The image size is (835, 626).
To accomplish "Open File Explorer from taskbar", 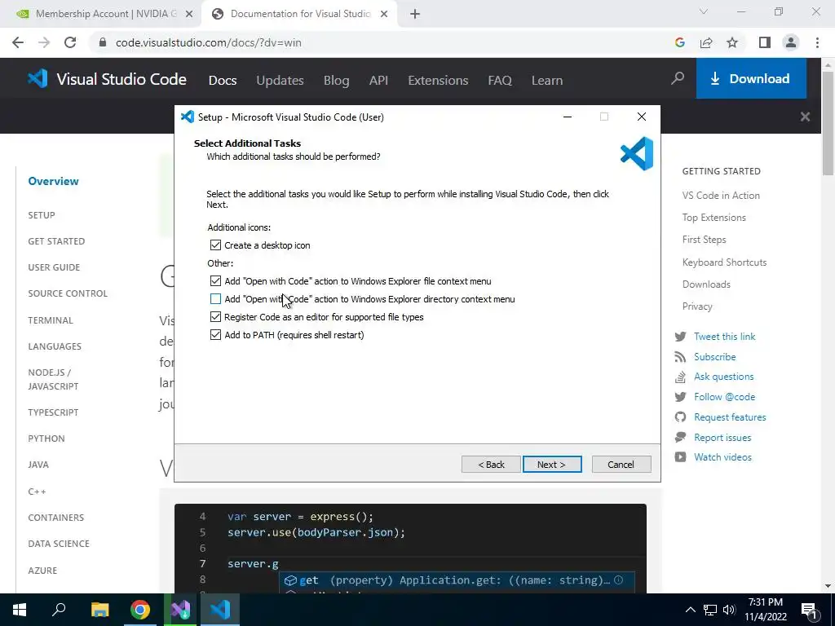I will point(99,610).
